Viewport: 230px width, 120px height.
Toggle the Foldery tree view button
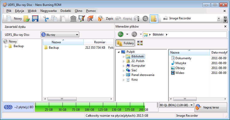(125, 43)
